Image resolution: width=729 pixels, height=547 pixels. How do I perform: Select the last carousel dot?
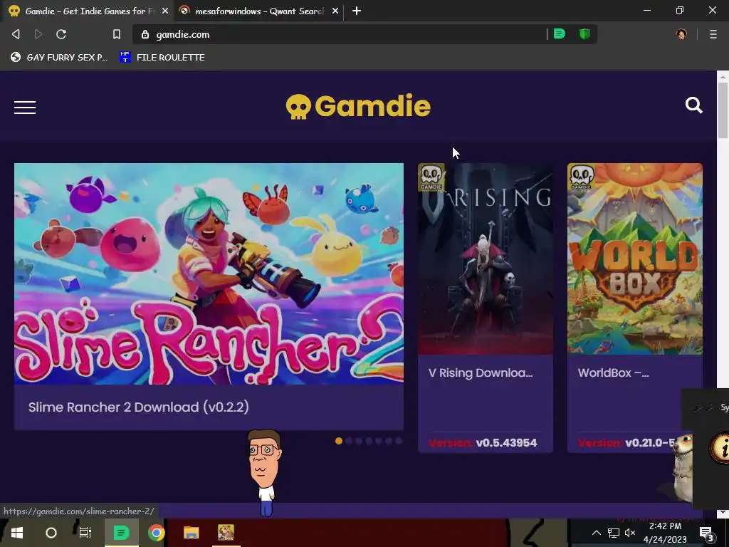tap(399, 441)
